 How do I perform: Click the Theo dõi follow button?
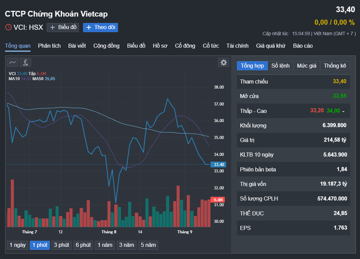click(101, 27)
